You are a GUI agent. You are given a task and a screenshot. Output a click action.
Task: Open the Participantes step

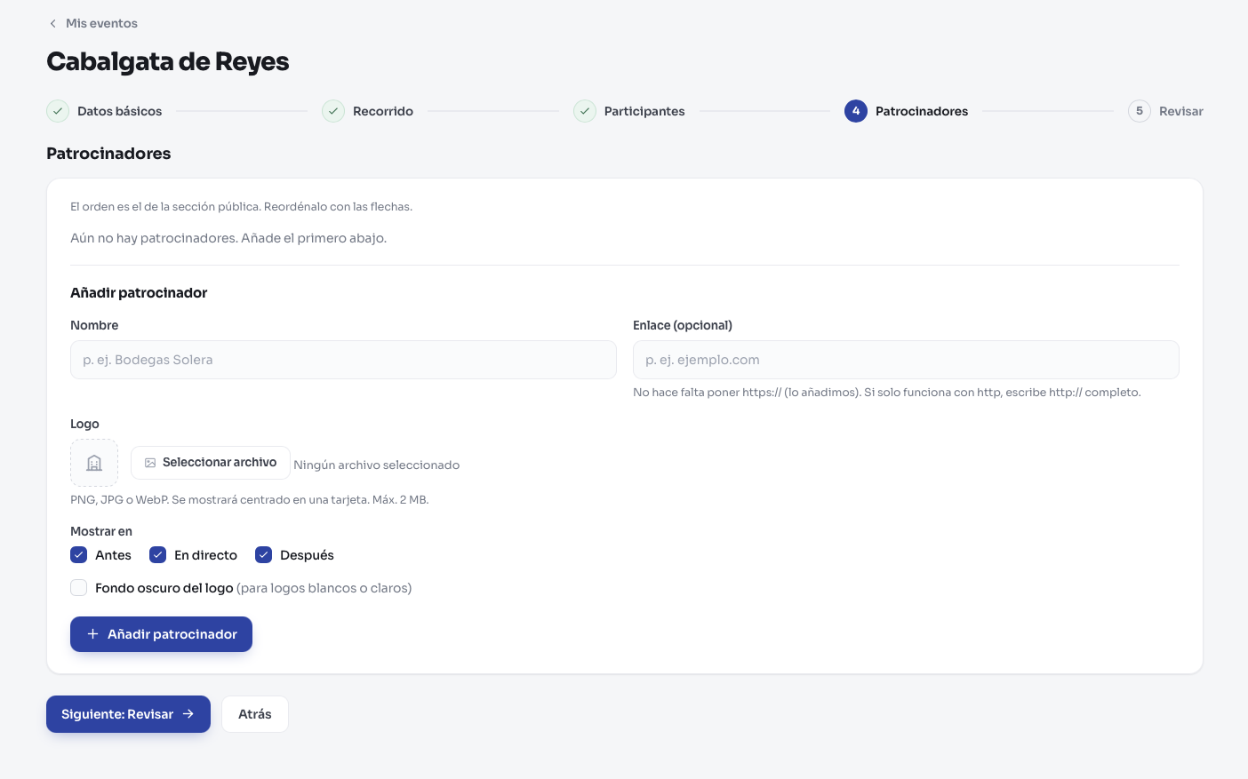pos(644,111)
